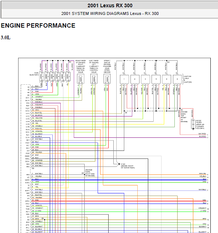
Task: Click the fuel injector symbol above the BLU wire
Action: coord(47,76)
